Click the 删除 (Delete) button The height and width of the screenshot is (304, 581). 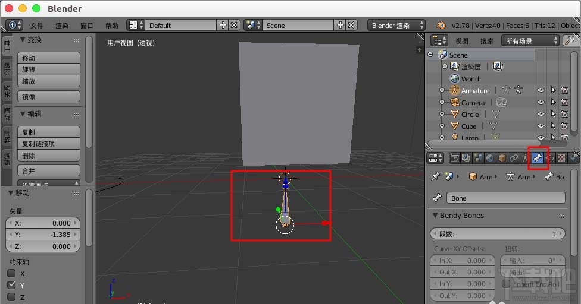(49, 156)
